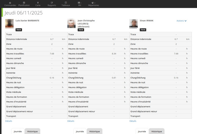The width and height of the screenshot is (197, 134).
Task: Switch to Historique tab in first column
Action: [x=32, y=131]
